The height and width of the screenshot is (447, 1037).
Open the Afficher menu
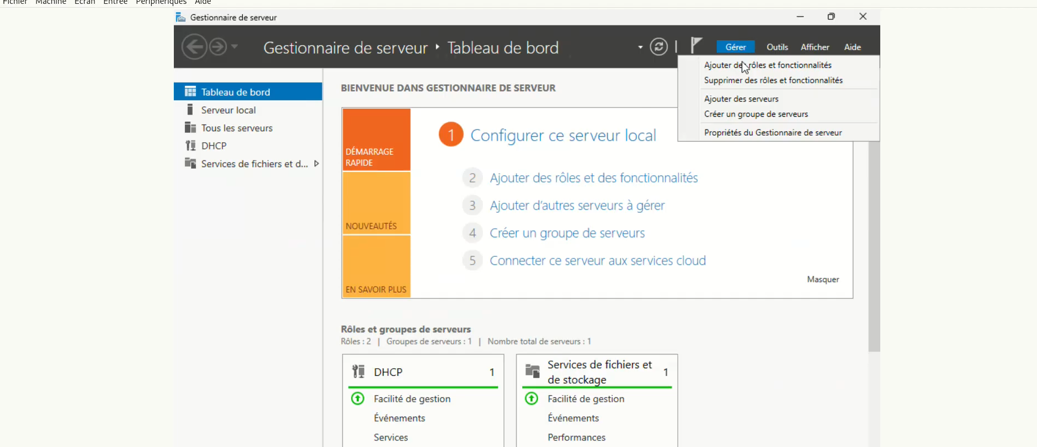click(x=815, y=47)
